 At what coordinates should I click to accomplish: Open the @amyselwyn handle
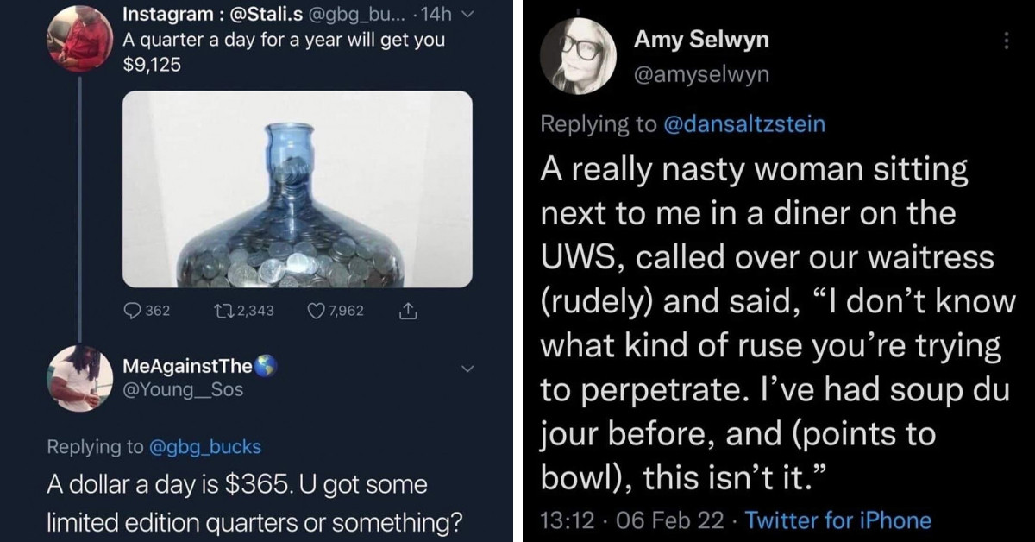pos(701,75)
